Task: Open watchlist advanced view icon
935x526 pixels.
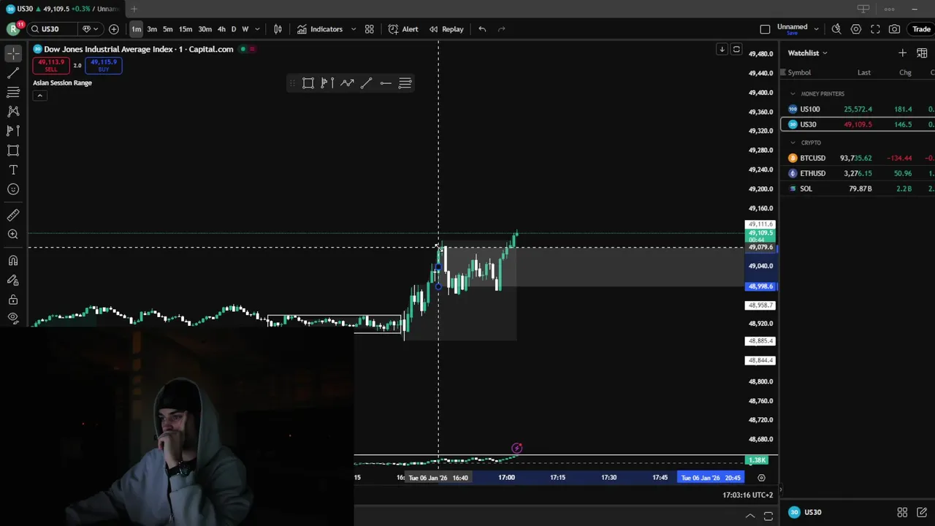Action: pyautogui.click(x=922, y=53)
